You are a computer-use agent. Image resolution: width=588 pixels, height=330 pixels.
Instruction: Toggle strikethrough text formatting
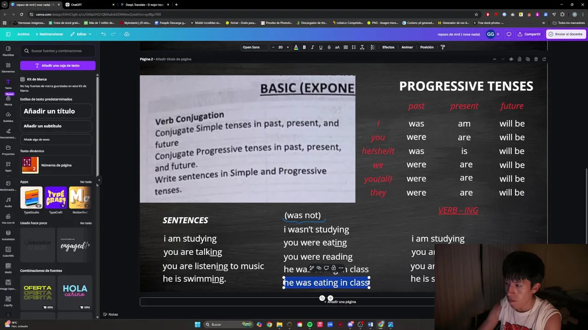pyautogui.click(x=329, y=47)
